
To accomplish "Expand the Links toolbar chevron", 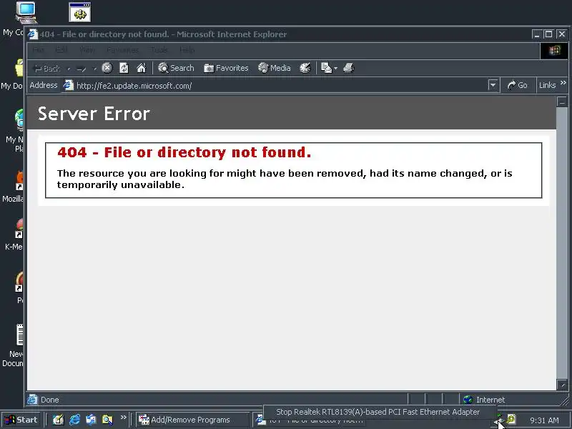I will tap(563, 83).
